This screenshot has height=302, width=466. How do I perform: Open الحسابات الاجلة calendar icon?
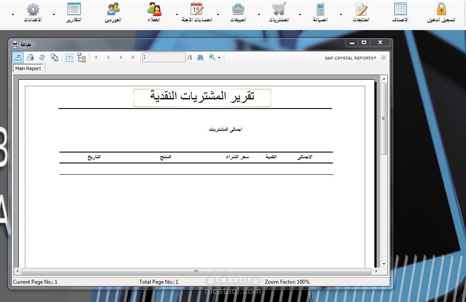pyautogui.click(x=197, y=9)
